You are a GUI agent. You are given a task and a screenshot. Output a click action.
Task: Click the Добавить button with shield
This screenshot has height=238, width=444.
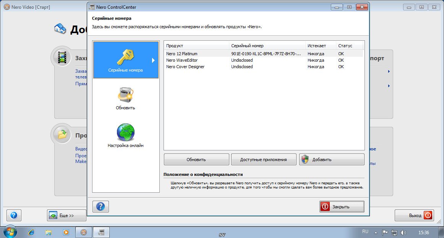click(332, 160)
